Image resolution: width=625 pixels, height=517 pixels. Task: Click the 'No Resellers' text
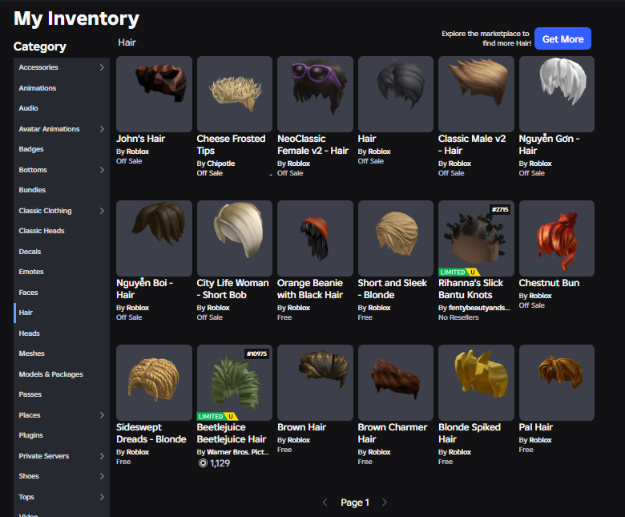point(458,317)
